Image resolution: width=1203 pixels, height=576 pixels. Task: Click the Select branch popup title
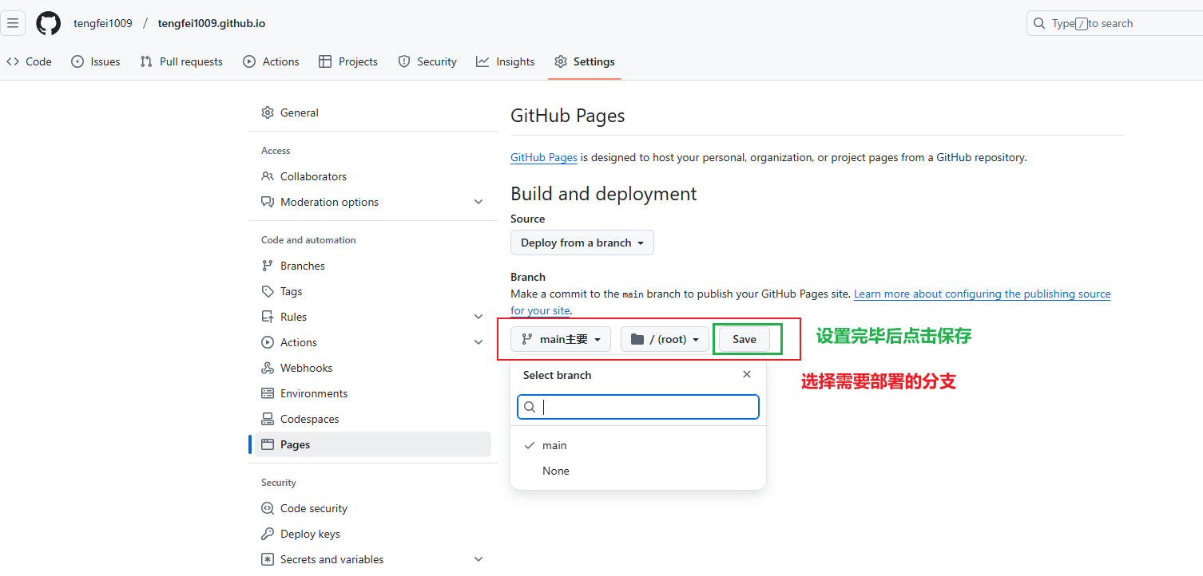tap(557, 375)
